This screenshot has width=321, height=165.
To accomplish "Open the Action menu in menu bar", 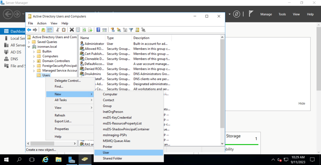I will [x=42, y=23].
